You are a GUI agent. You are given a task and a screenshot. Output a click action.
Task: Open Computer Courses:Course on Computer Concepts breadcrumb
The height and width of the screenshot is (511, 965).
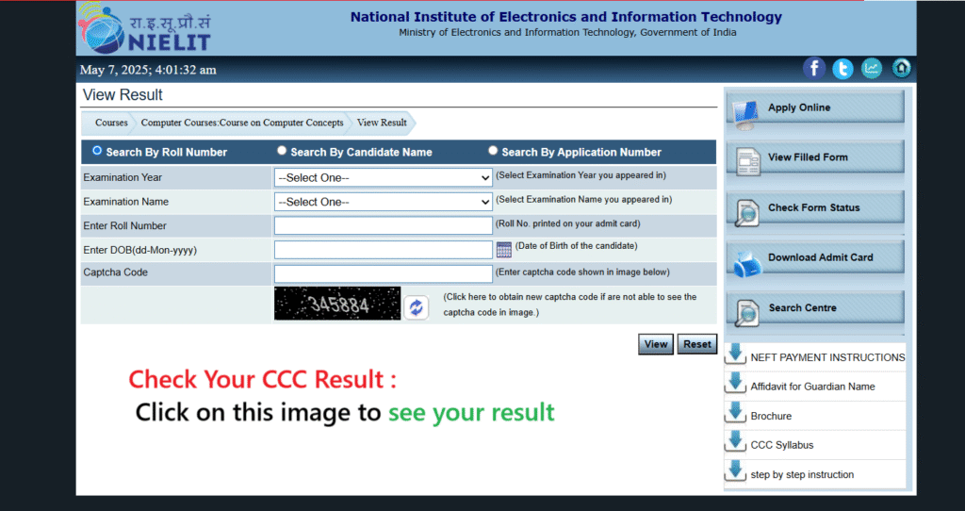(x=242, y=123)
